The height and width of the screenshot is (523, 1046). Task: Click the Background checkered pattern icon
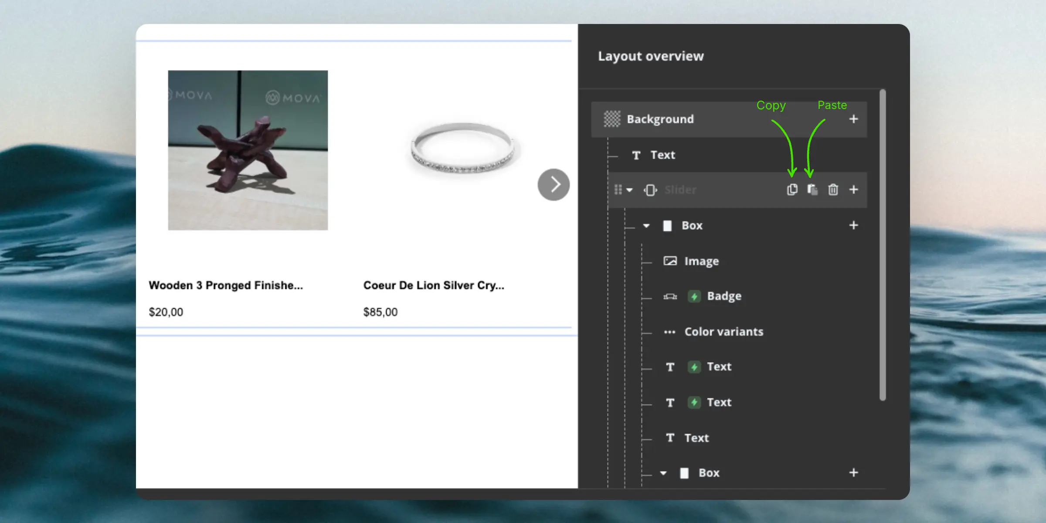612,119
